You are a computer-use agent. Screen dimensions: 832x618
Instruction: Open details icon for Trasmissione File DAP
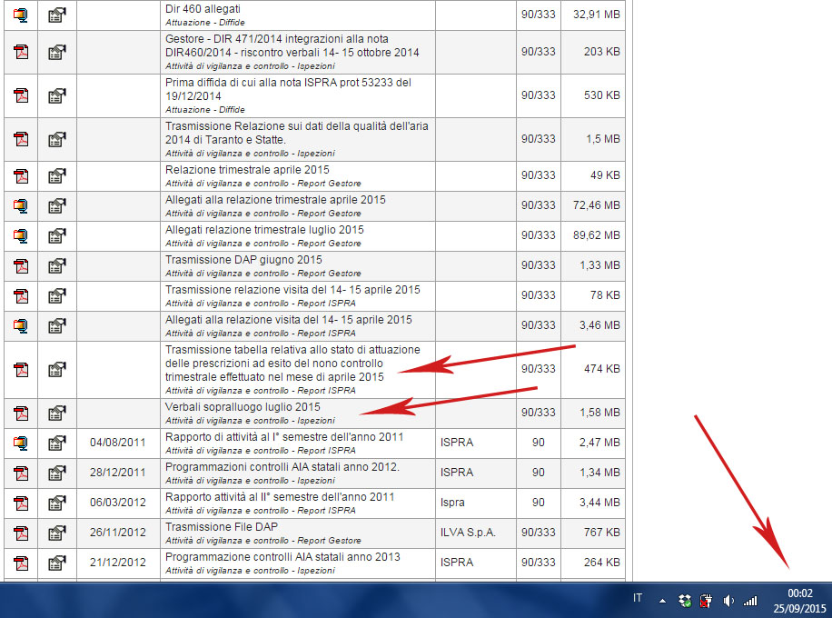[x=57, y=533]
